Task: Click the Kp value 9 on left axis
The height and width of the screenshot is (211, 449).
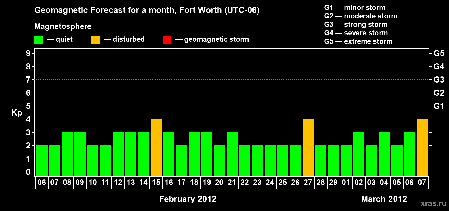Action: [28, 53]
